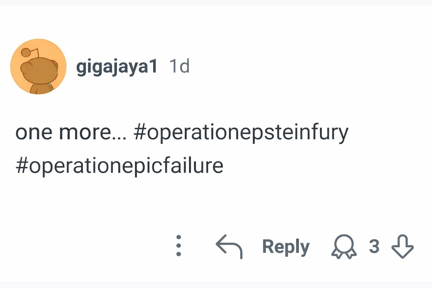Click the gray divider above the comment
This screenshot has width=432, height=288.
[x=216, y=3]
